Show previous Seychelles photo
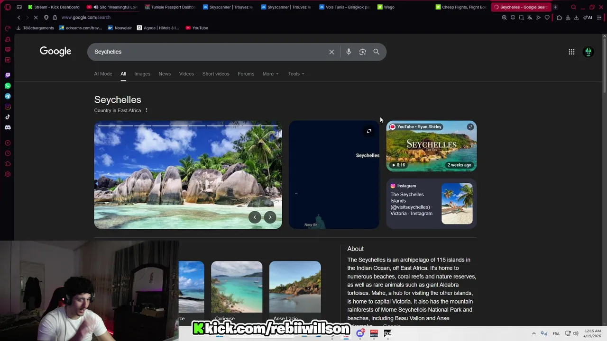The image size is (607, 341). [x=255, y=217]
